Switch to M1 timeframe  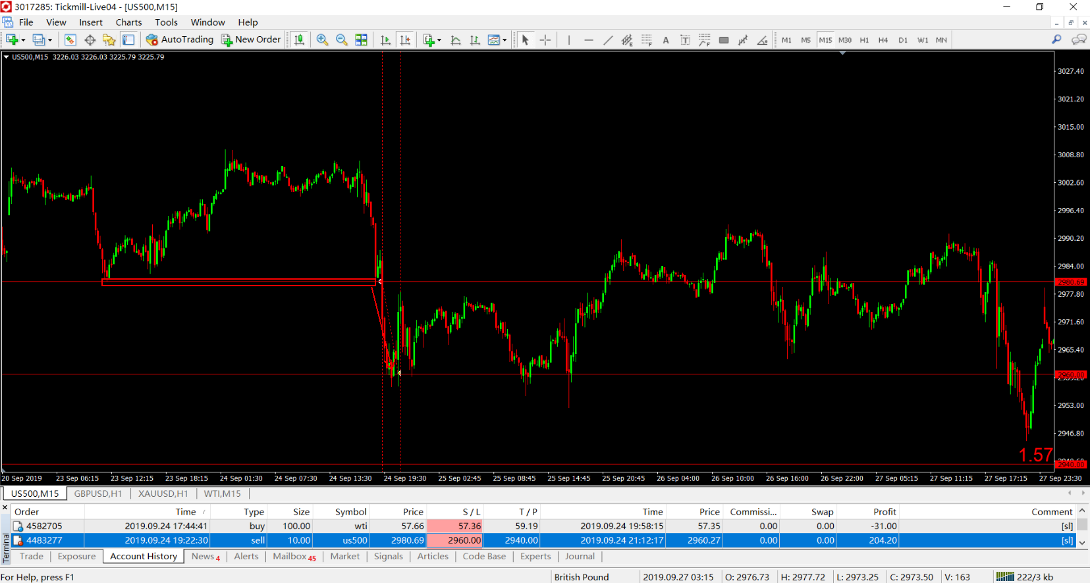[786, 40]
